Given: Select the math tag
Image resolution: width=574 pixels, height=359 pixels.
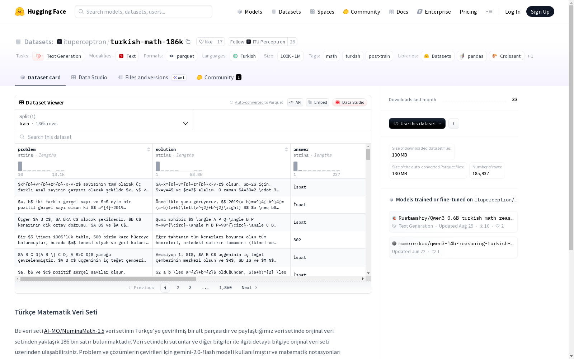Looking at the screenshot, I should [x=331, y=56].
